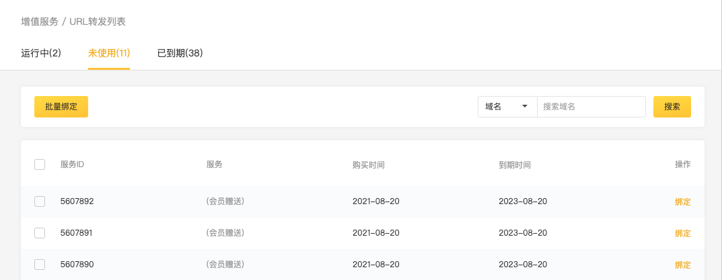722x280 pixels.
Task: Bind service 5607891 via its 绑定 link
Action: 682,234
